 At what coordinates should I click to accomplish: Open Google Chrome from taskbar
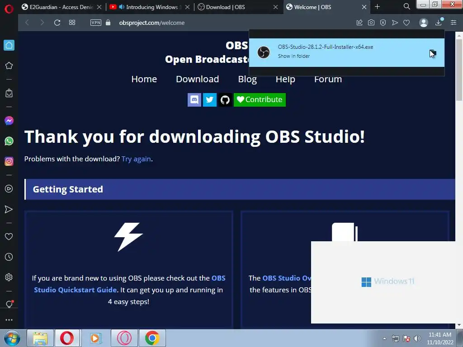click(x=152, y=338)
